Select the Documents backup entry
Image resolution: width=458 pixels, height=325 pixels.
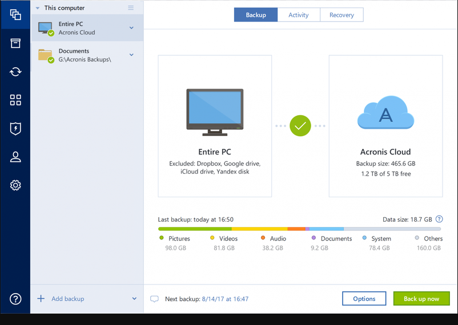click(x=87, y=55)
